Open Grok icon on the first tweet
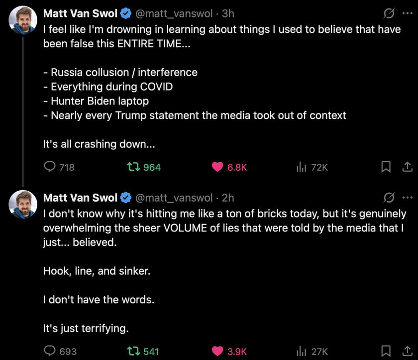418x360 pixels. (389, 13)
